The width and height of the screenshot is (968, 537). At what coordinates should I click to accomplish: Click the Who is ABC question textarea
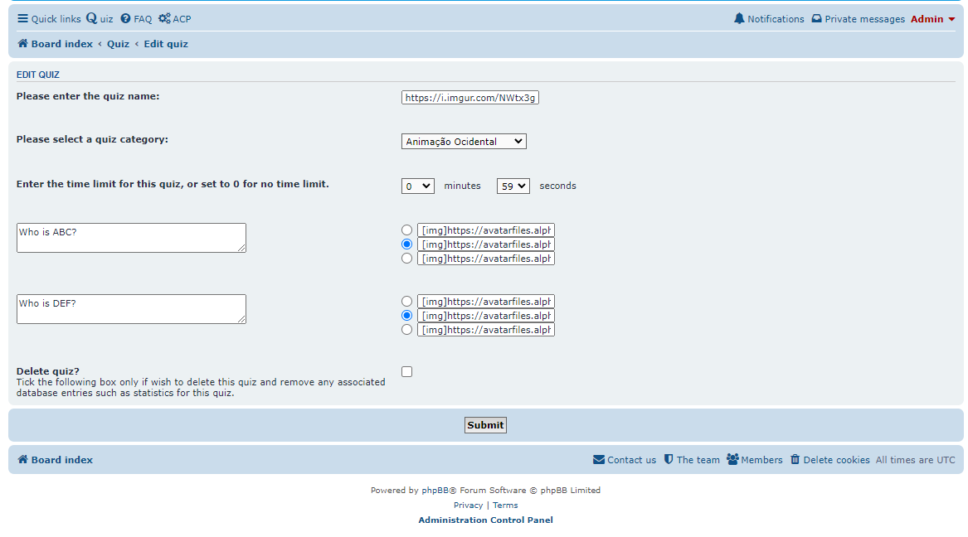131,238
